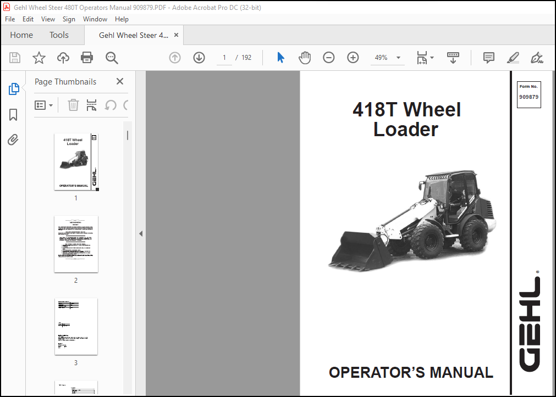Image resolution: width=556 pixels, height=397 pixels.
Task: Open the Help menu
Action: [122, 19]
